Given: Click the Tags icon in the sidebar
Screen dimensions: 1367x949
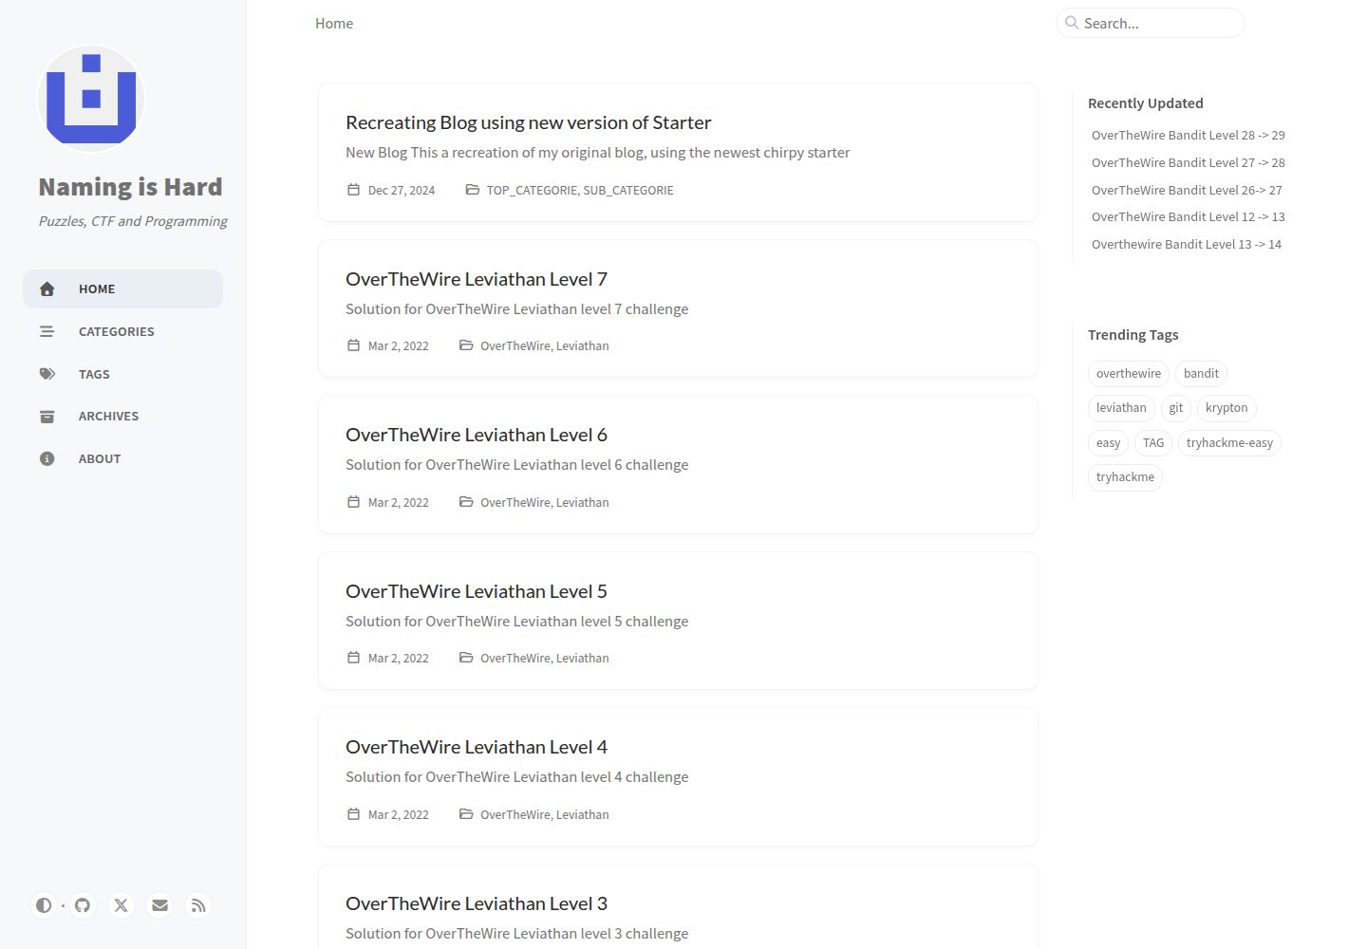Looking at the screenshot, I should pyautogui.click(x=47, y=374).
